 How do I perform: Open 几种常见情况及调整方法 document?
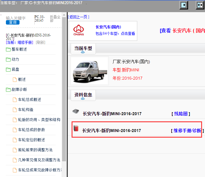pos(39,160)
